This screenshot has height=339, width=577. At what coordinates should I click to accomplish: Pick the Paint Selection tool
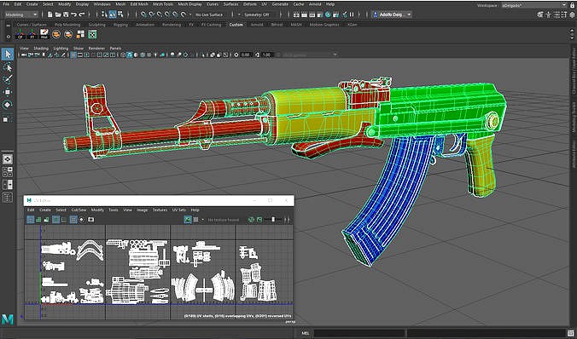coord(8,79)
